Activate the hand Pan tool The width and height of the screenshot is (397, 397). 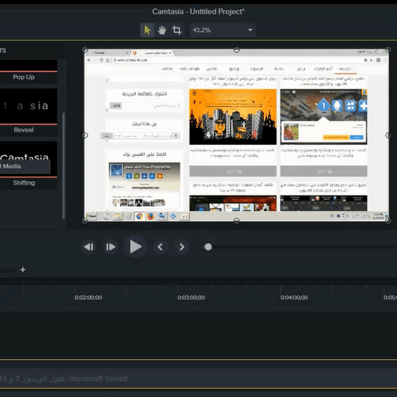tap(162, 30)
